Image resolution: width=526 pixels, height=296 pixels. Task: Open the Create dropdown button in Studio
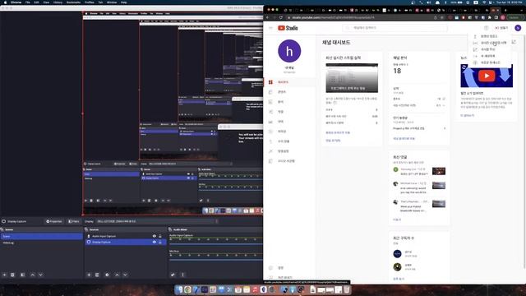click(x=501, y=28)
